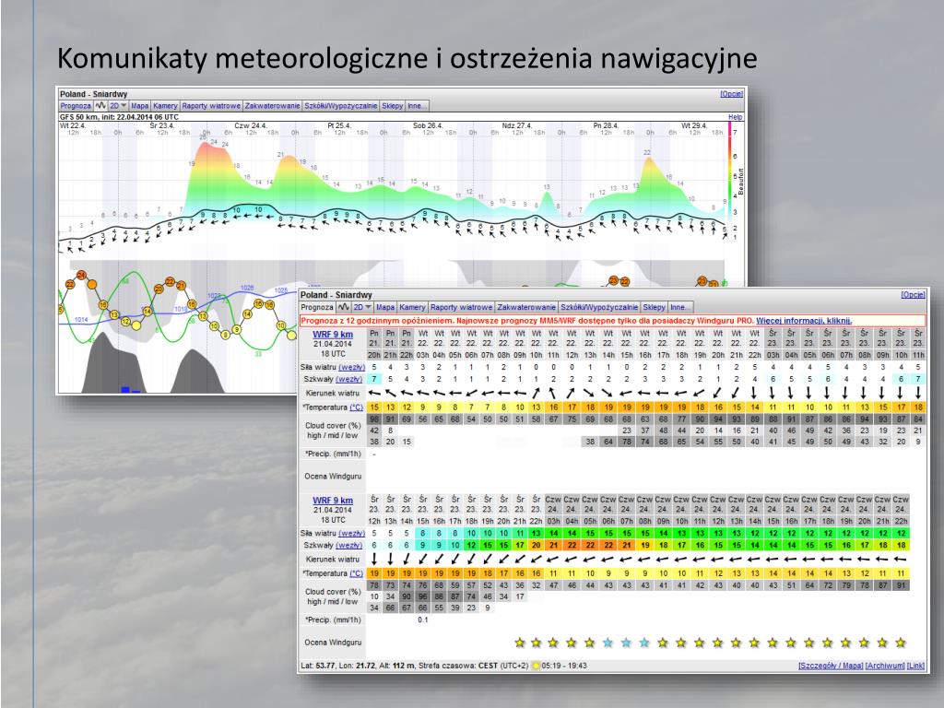Open Zakwaterowanie tab in GFS window
944x708 pixels.
(x=272, y=105)
